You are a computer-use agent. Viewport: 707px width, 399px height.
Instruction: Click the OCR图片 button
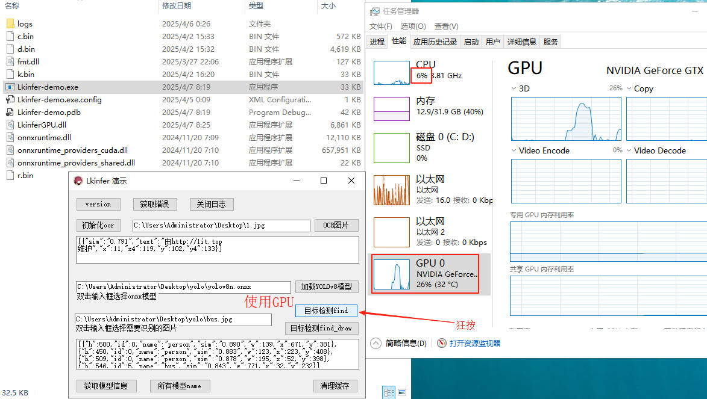coord(336,225)
